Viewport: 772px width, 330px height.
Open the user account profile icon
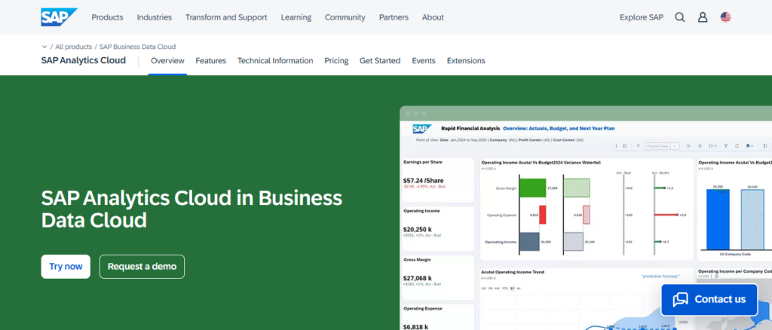pos(703,17)
